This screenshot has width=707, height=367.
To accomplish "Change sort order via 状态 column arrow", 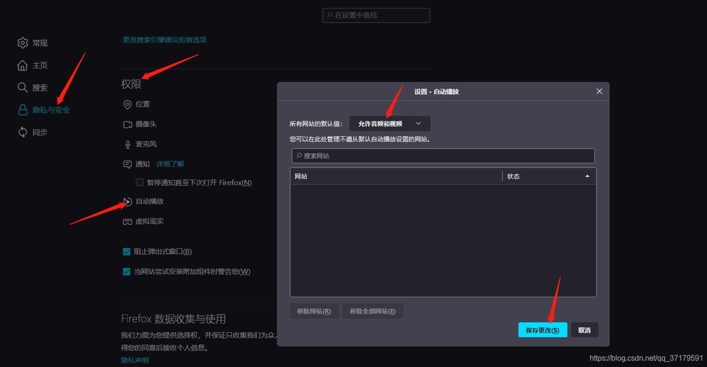I will coord(587,176).
